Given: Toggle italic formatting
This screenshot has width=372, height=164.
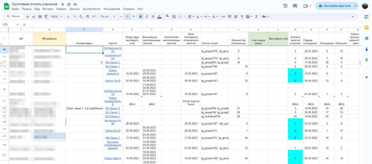Looking at the screenshot, I should tap(147, 17).
